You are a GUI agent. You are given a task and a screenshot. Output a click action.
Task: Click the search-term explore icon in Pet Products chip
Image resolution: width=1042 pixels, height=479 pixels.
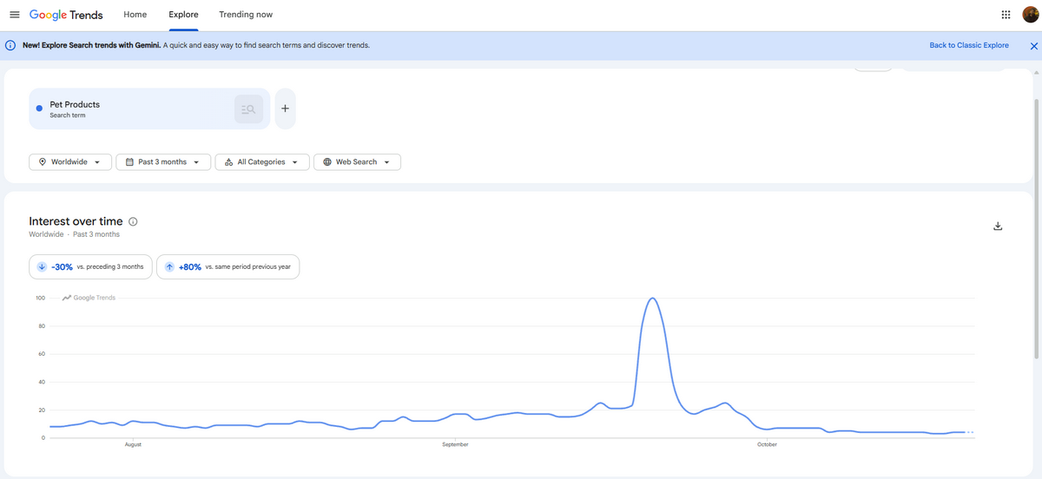pyautogui.click(x=248, y=109)
